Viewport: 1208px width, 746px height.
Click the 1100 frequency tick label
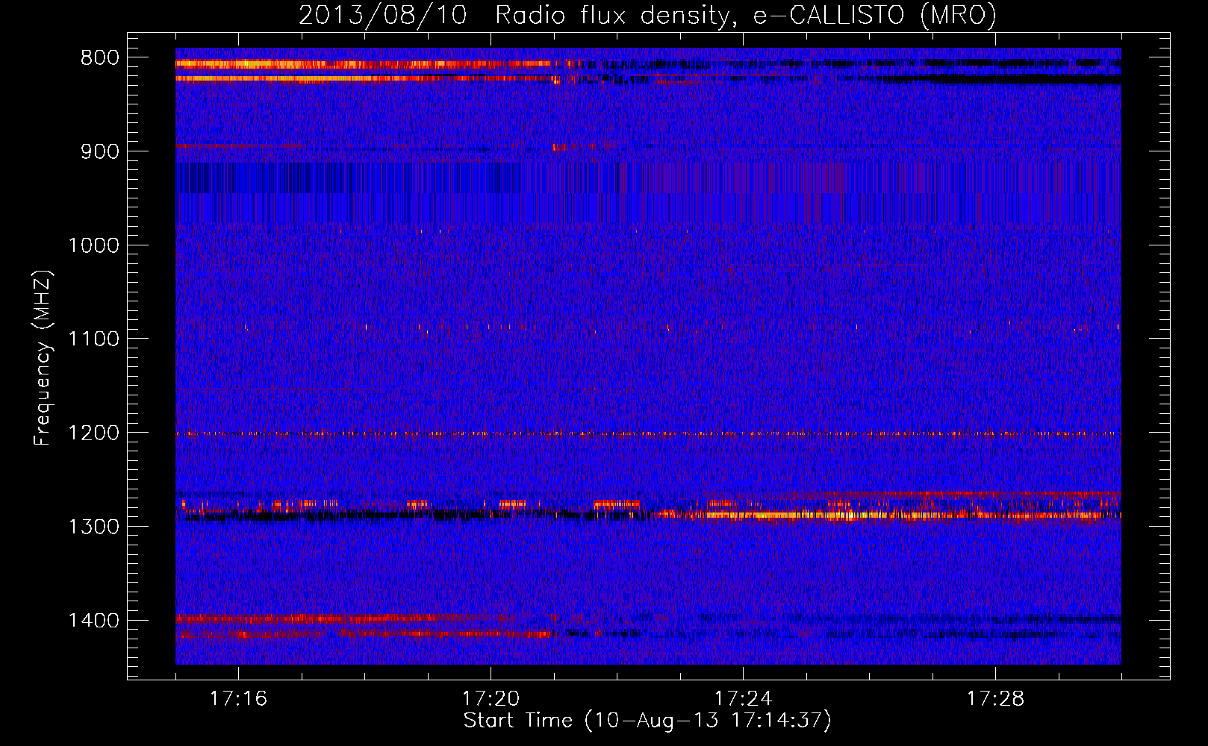click(93, 339)
